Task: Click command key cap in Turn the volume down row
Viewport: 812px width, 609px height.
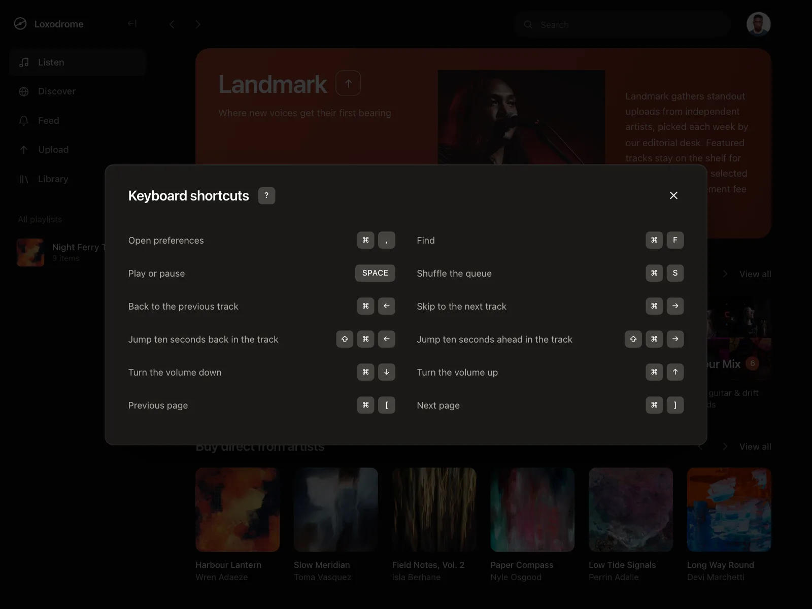Action: click(365, 372)
